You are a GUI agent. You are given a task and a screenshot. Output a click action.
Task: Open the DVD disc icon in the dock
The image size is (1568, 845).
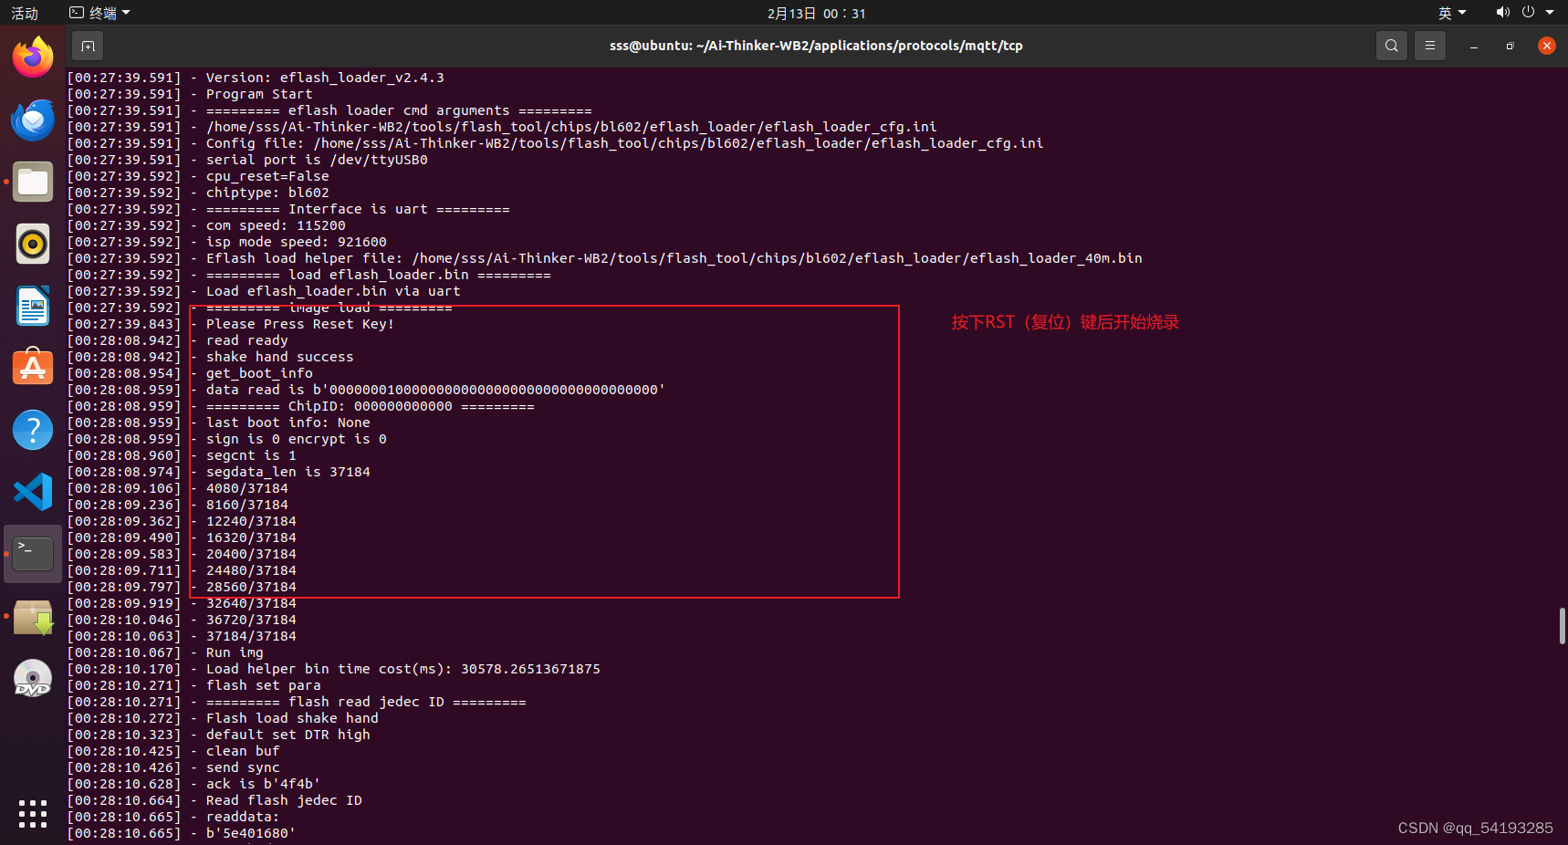coord(32,678)
